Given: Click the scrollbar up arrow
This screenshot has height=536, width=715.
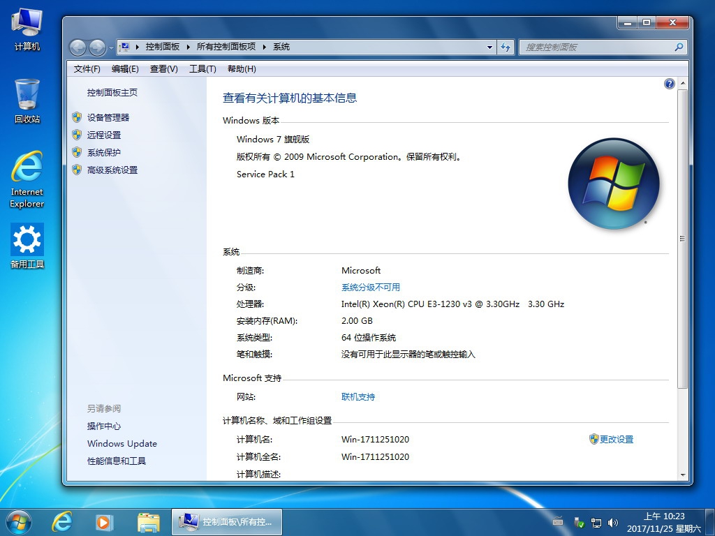Looking at the screenshot, I should (x=683, y=84).
